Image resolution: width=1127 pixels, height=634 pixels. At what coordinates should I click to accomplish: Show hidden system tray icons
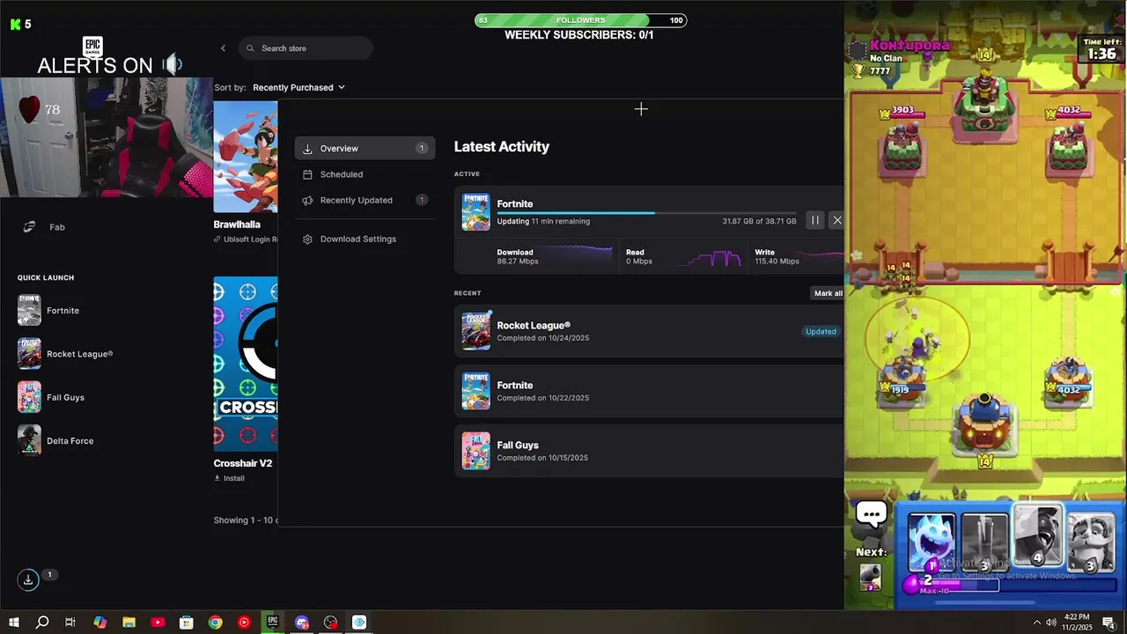pos(1036,623)
